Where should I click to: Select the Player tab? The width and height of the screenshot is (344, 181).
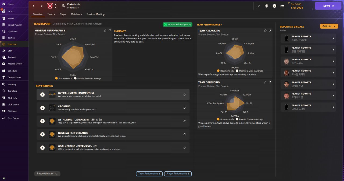tap(63, 14)
